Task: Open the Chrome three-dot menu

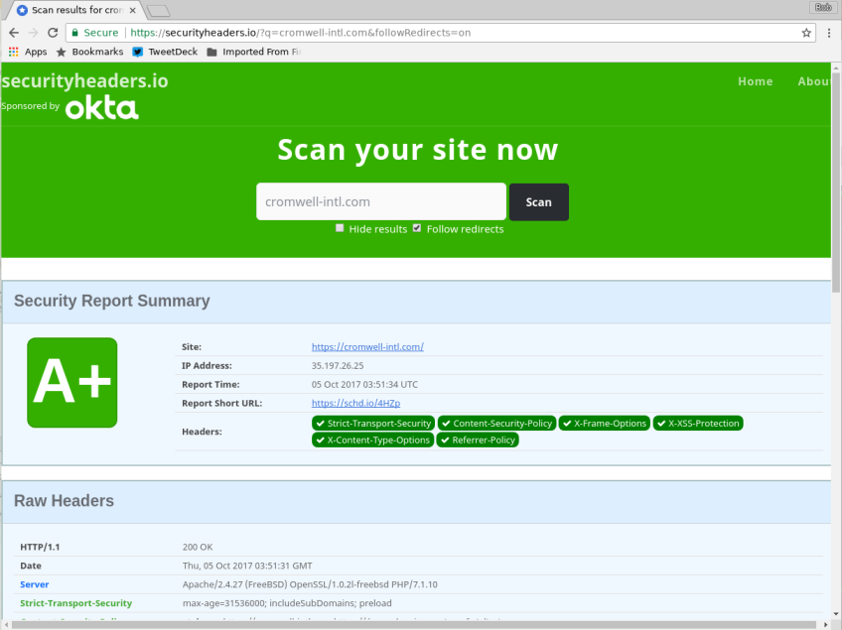Action: (829, 33)
